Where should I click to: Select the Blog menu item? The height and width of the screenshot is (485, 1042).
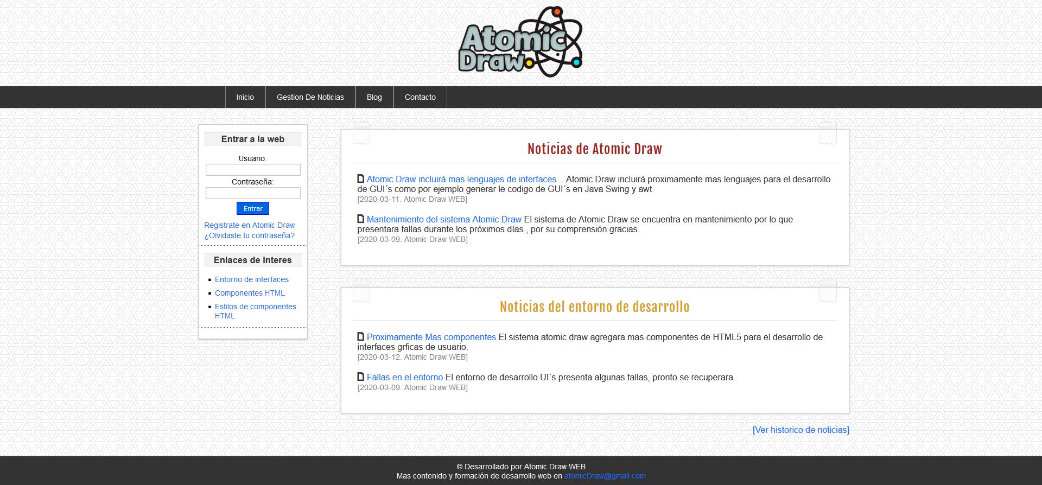tap(374, 97)
